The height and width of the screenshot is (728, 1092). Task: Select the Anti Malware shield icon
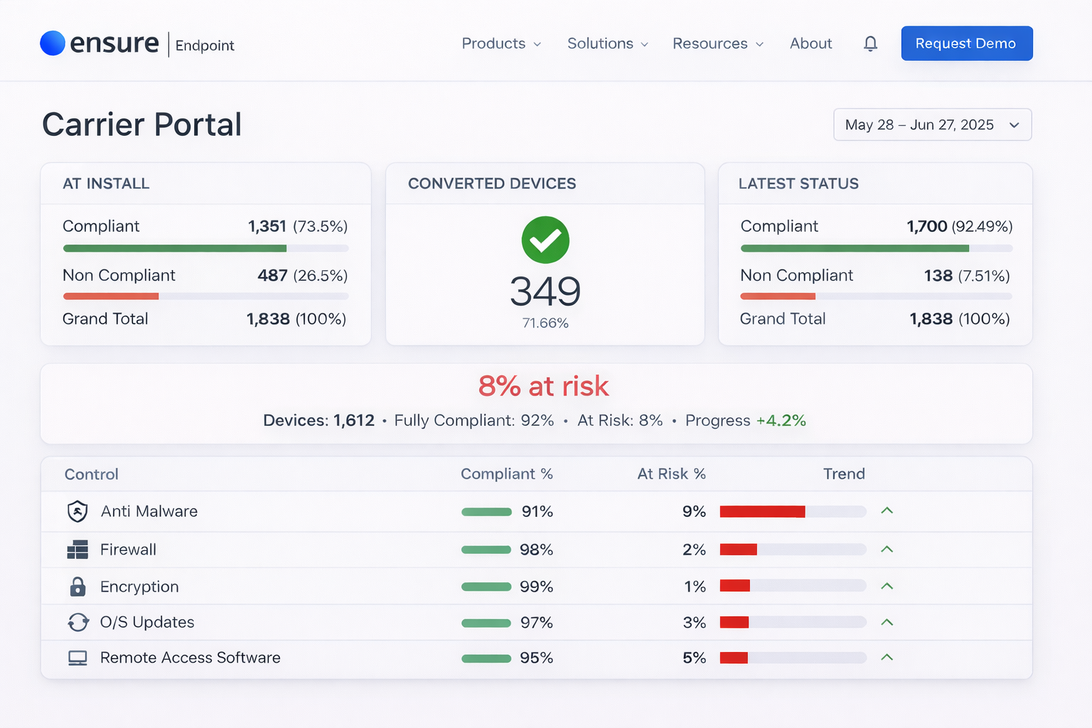(77, 511)
